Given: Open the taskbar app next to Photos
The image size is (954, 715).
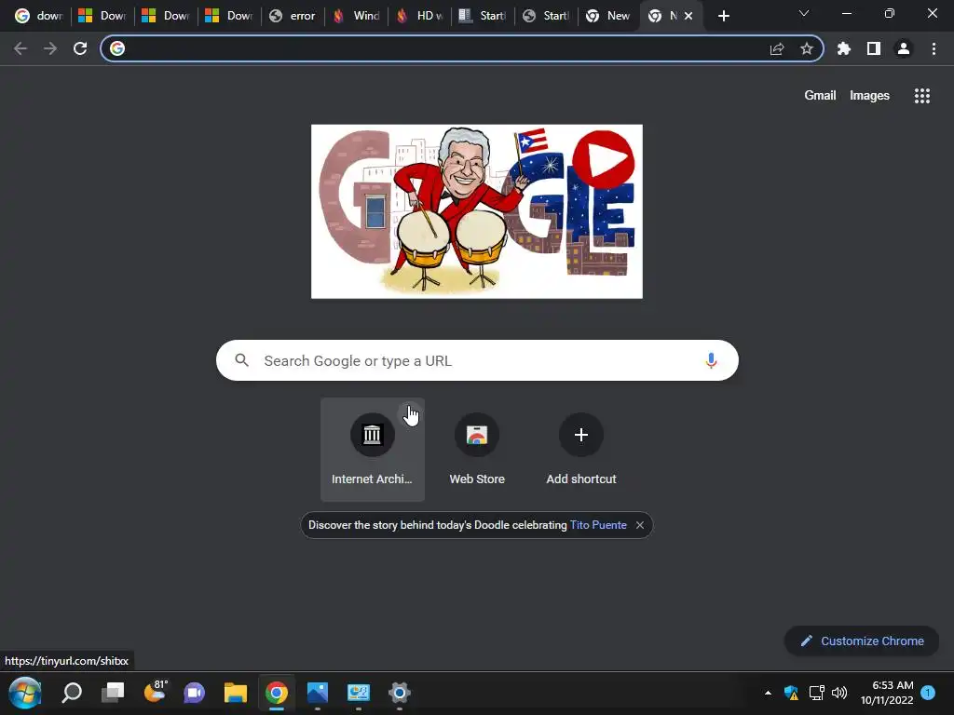Looking at the screenshot, I should (x=359, y=693).
